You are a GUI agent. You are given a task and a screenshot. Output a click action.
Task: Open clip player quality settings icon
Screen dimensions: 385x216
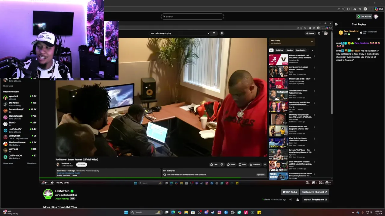(327, 183)
